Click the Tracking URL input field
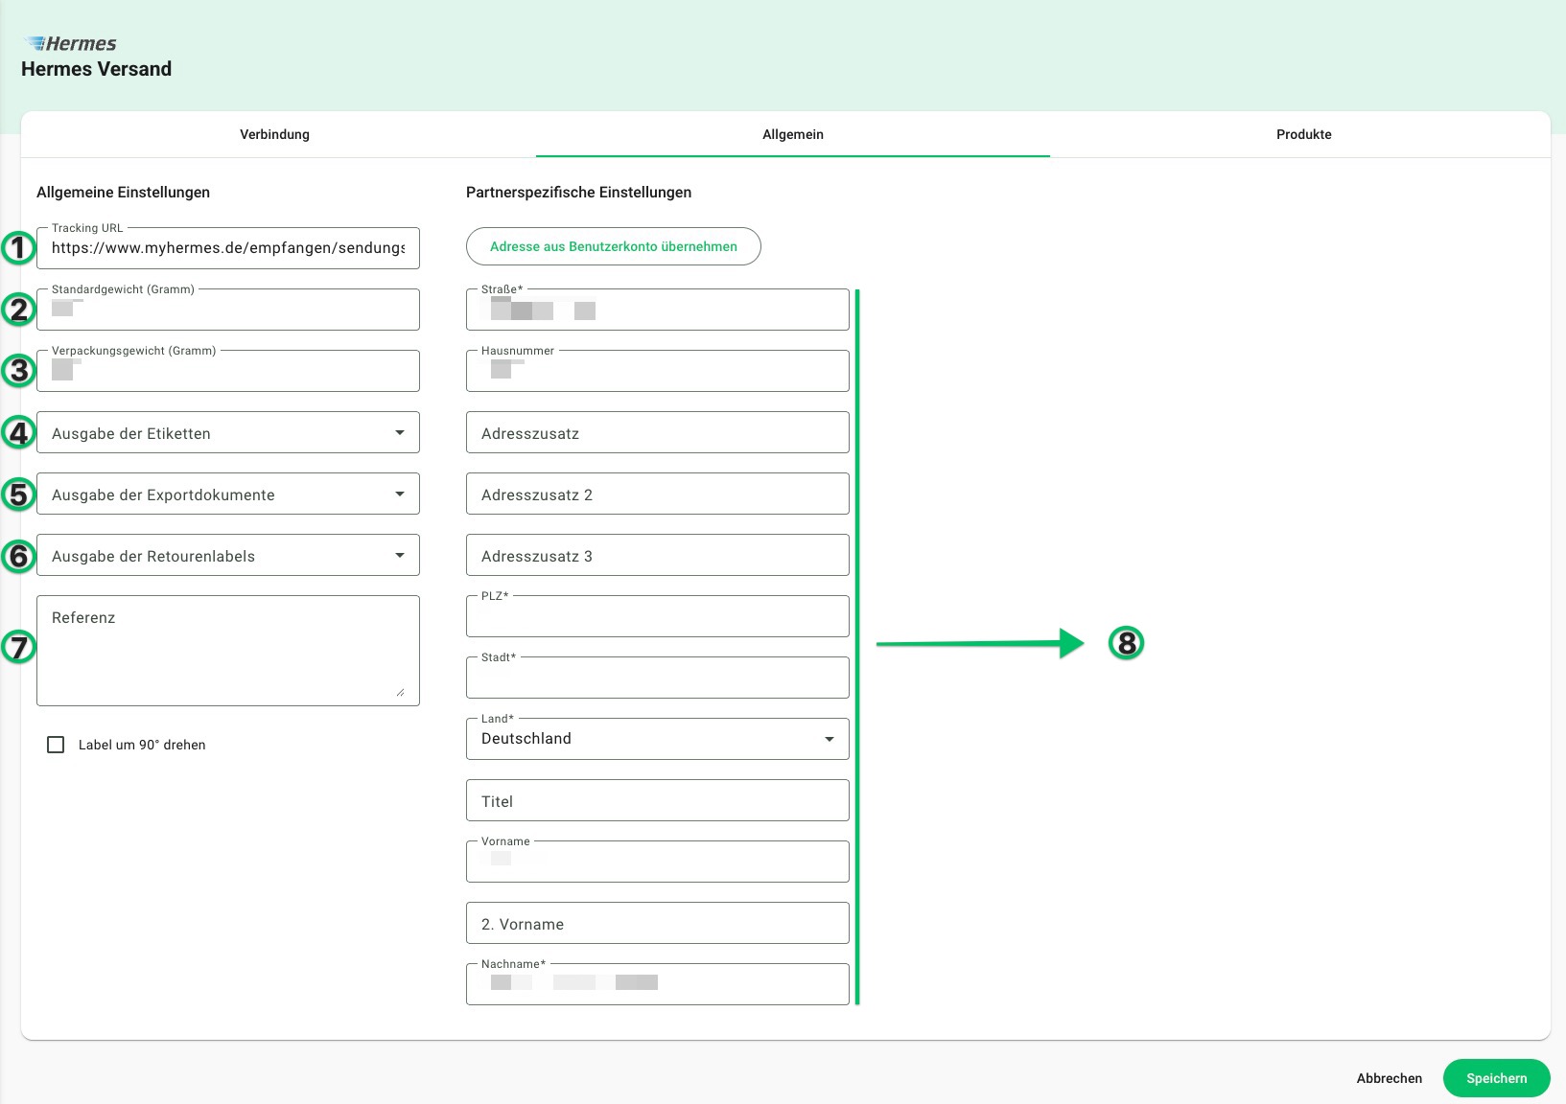 (x=228, y=248)
